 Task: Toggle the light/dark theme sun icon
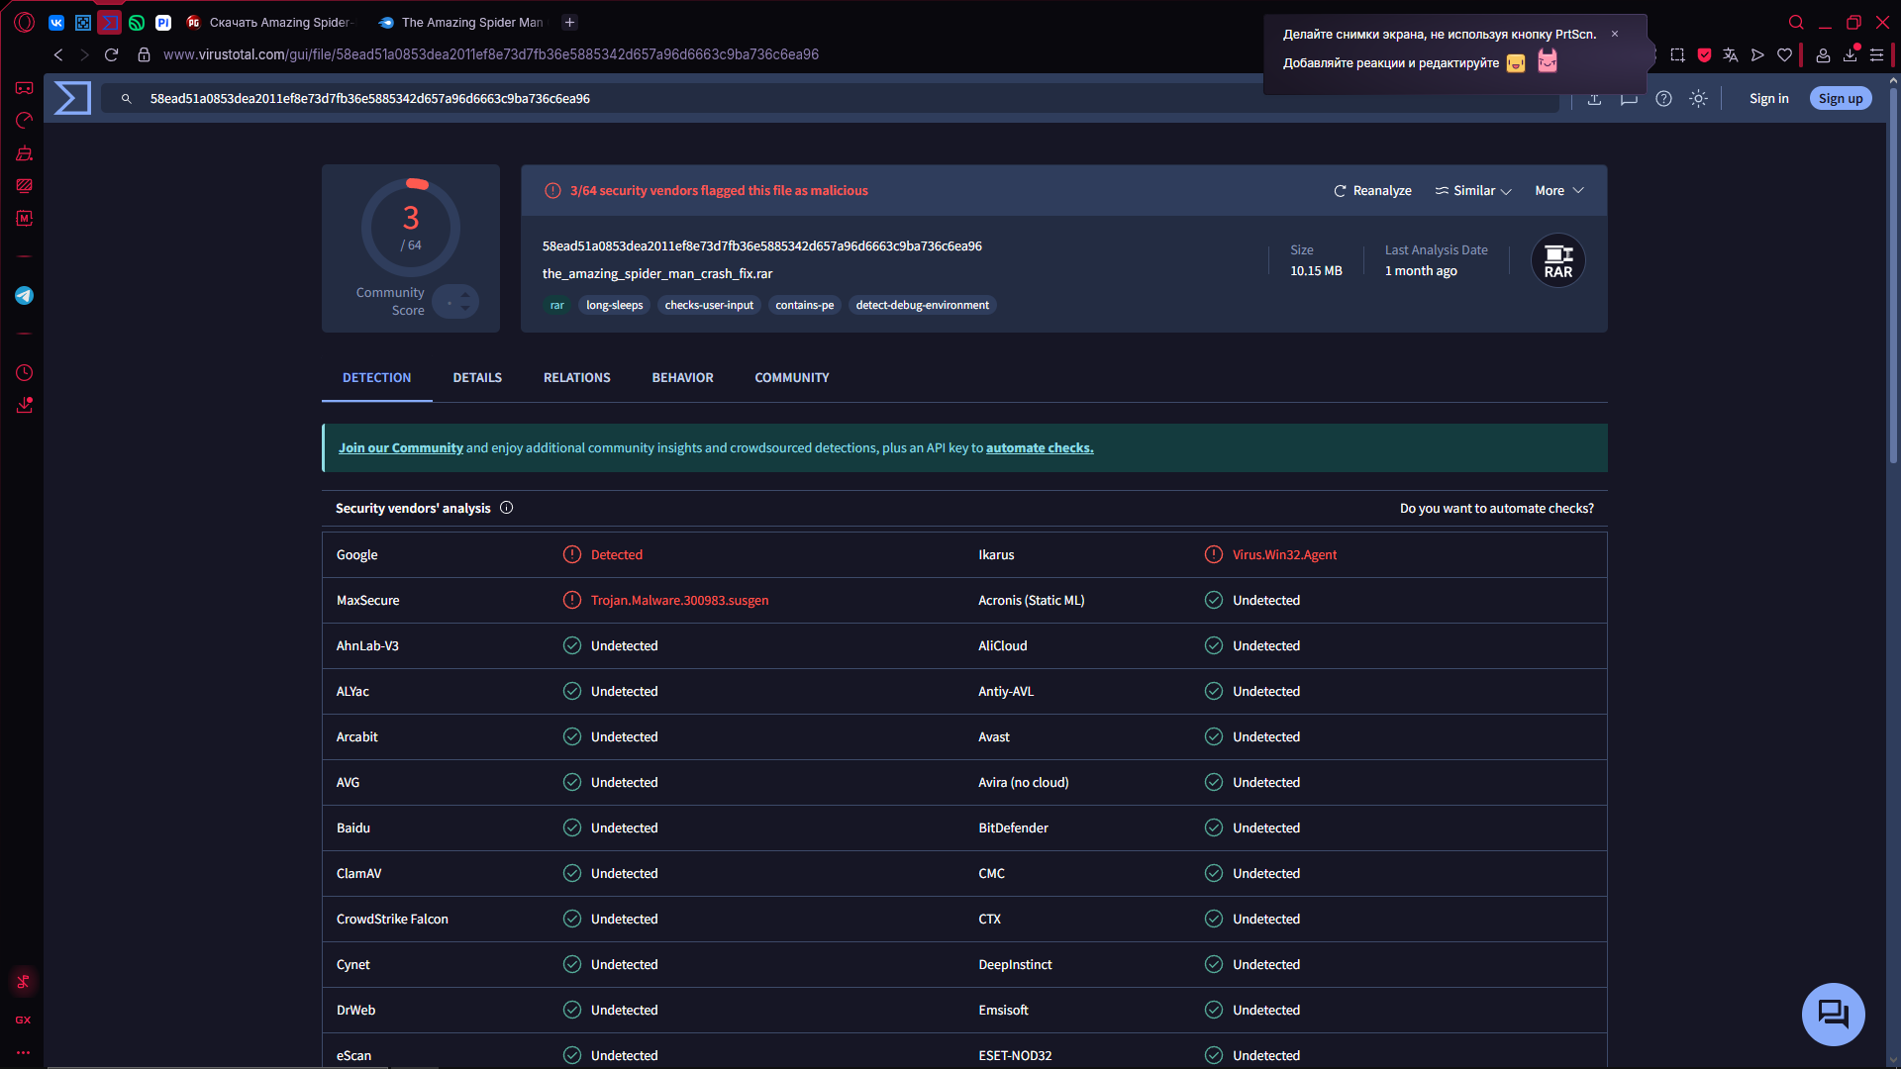pyautogui.click(x=1698, y=98)
